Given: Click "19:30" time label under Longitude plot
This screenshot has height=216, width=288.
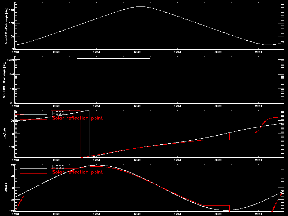Looking at the screenshot, I should pos(137,160).
